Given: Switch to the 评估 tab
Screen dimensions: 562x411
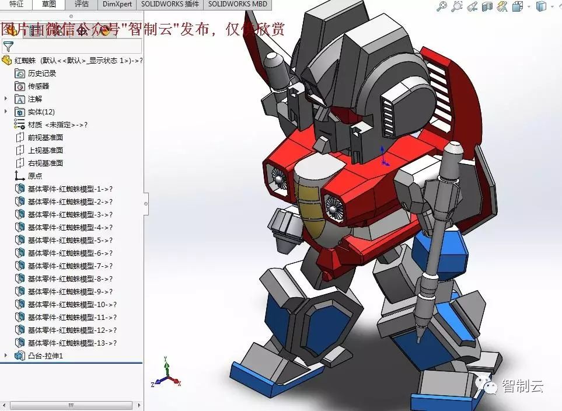Looking at the screenshot, I should point(81,4).
